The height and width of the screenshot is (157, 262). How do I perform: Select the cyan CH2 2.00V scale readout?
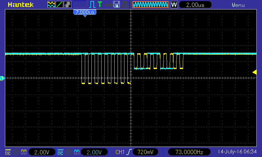(x=94, y=152)
